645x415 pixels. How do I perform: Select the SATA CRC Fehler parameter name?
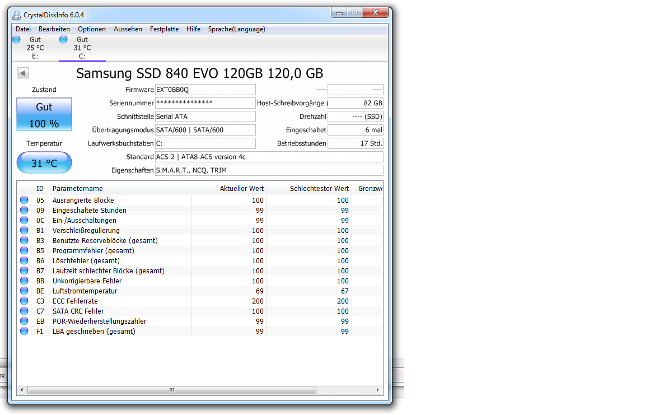tap(78, 311)
